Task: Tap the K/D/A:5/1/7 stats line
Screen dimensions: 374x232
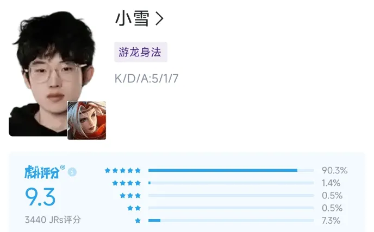Action: [x=146, y=79]
